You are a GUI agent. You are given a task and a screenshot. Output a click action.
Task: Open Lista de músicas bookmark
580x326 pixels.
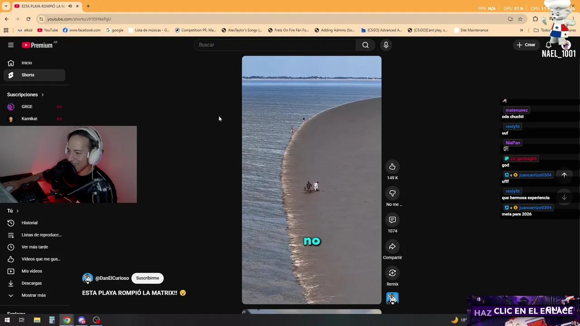149,30
